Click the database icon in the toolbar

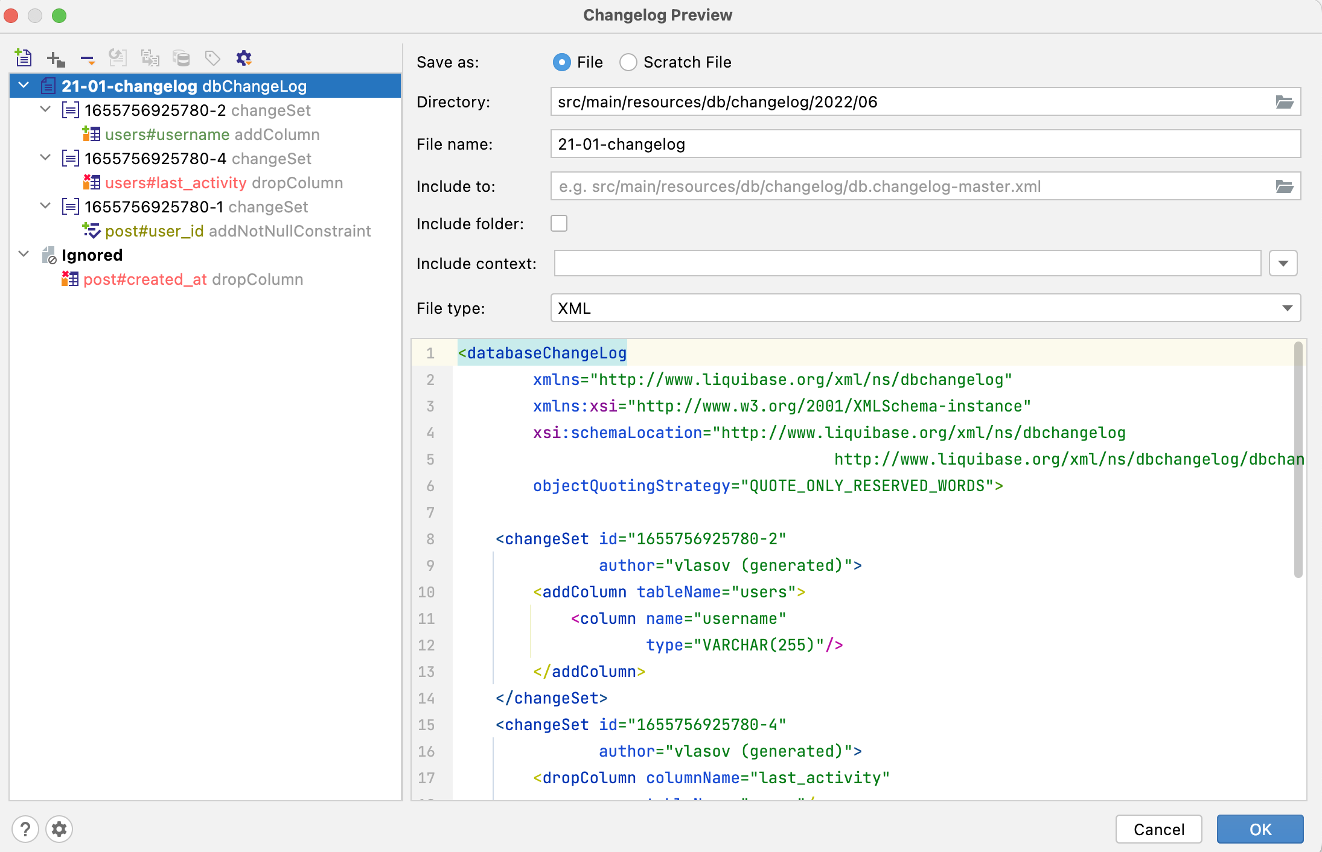coord(182,58)
